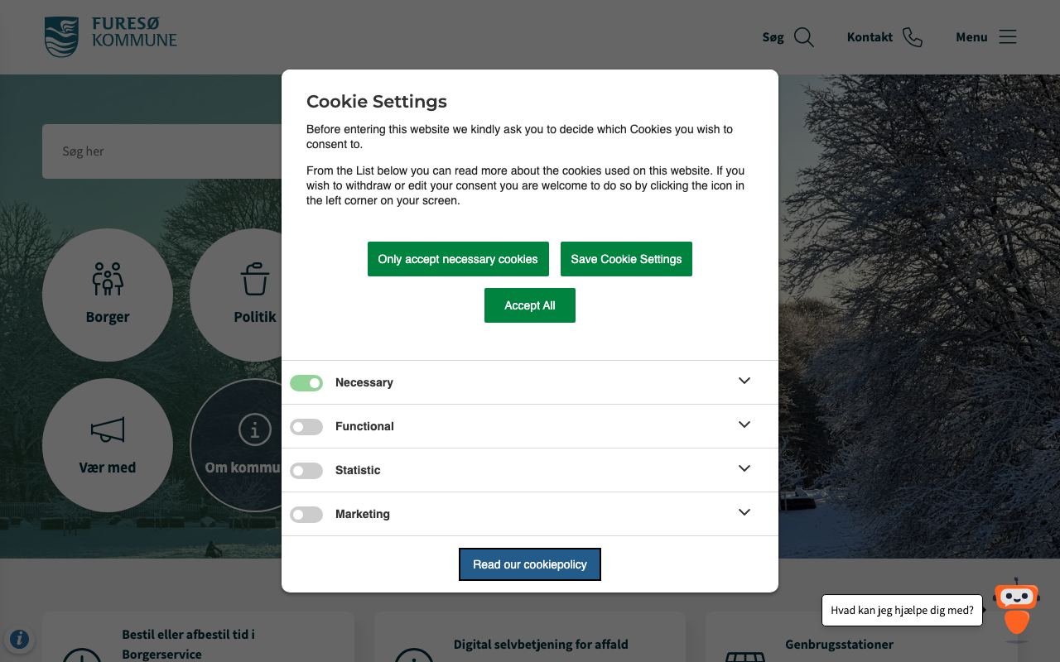This screenshot has height=662, width=1060.
Task: Click the Vær med megaphone icon
Action: click(x=108, y=429)
